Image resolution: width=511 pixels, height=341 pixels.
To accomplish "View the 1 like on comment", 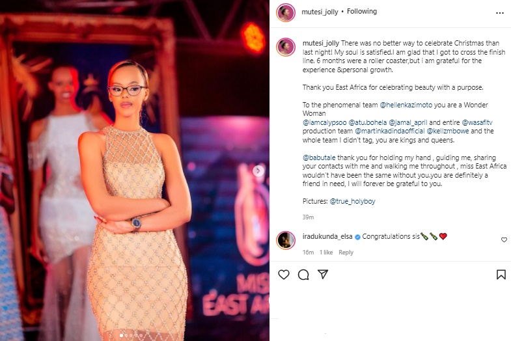I will (326, 252).
